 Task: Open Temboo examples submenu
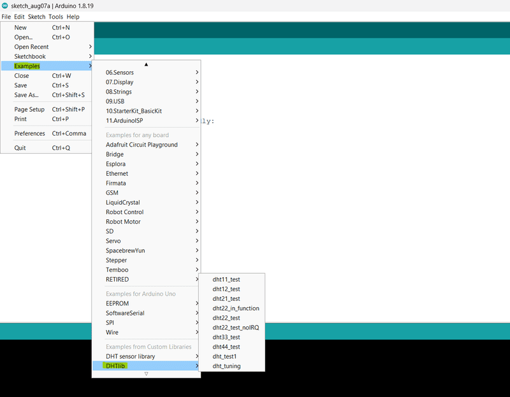tap(146, 270)
